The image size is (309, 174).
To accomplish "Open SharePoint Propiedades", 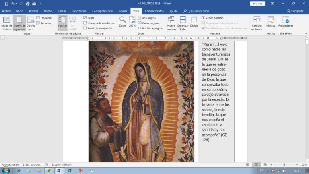I will (286, 22).
